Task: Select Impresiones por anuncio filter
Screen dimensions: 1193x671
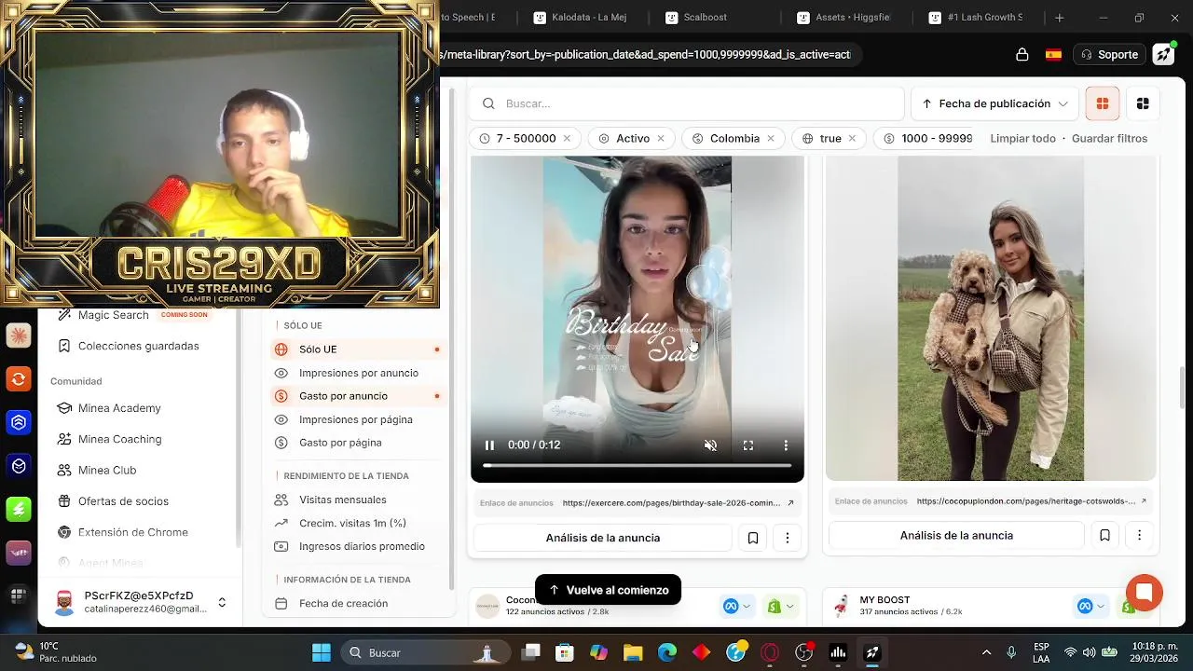Action: (358, 373)
